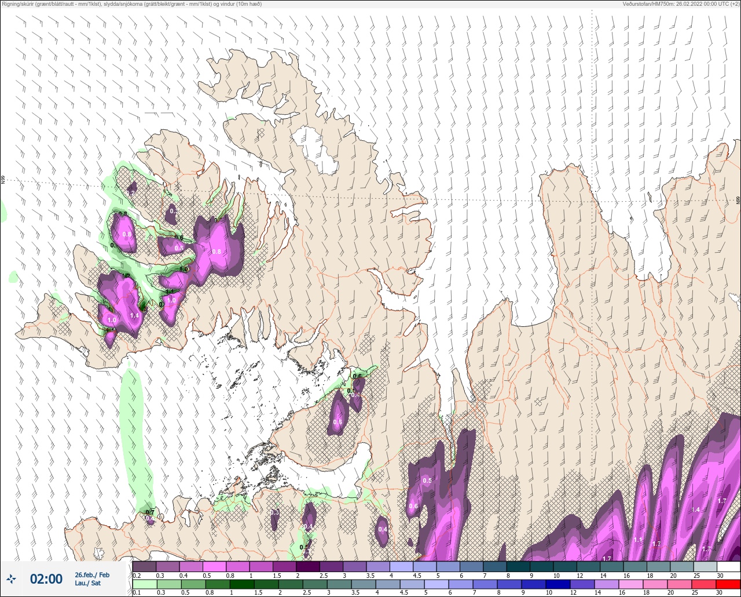Image resolution: width=741 pixels, height=597 pixels.
Task: Select the lavender 4 swatch in snow legend
Action: pyautogui.click(x=401, y=566)
